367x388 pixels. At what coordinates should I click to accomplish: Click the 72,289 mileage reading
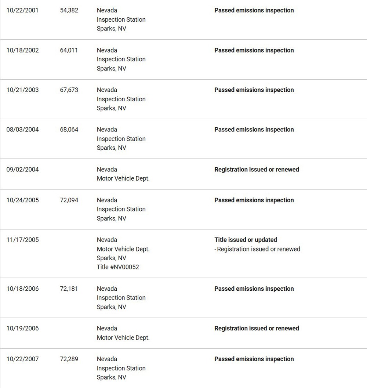[x=69, y=359]
